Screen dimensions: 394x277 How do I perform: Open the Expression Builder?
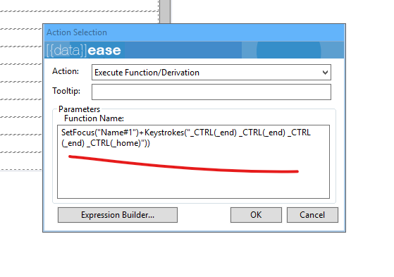(x=118, y=215)
